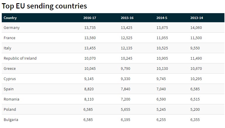Select the Romania row label
Image resolution: width=225 pixels, height=128 pixels.
click(11, 99)
